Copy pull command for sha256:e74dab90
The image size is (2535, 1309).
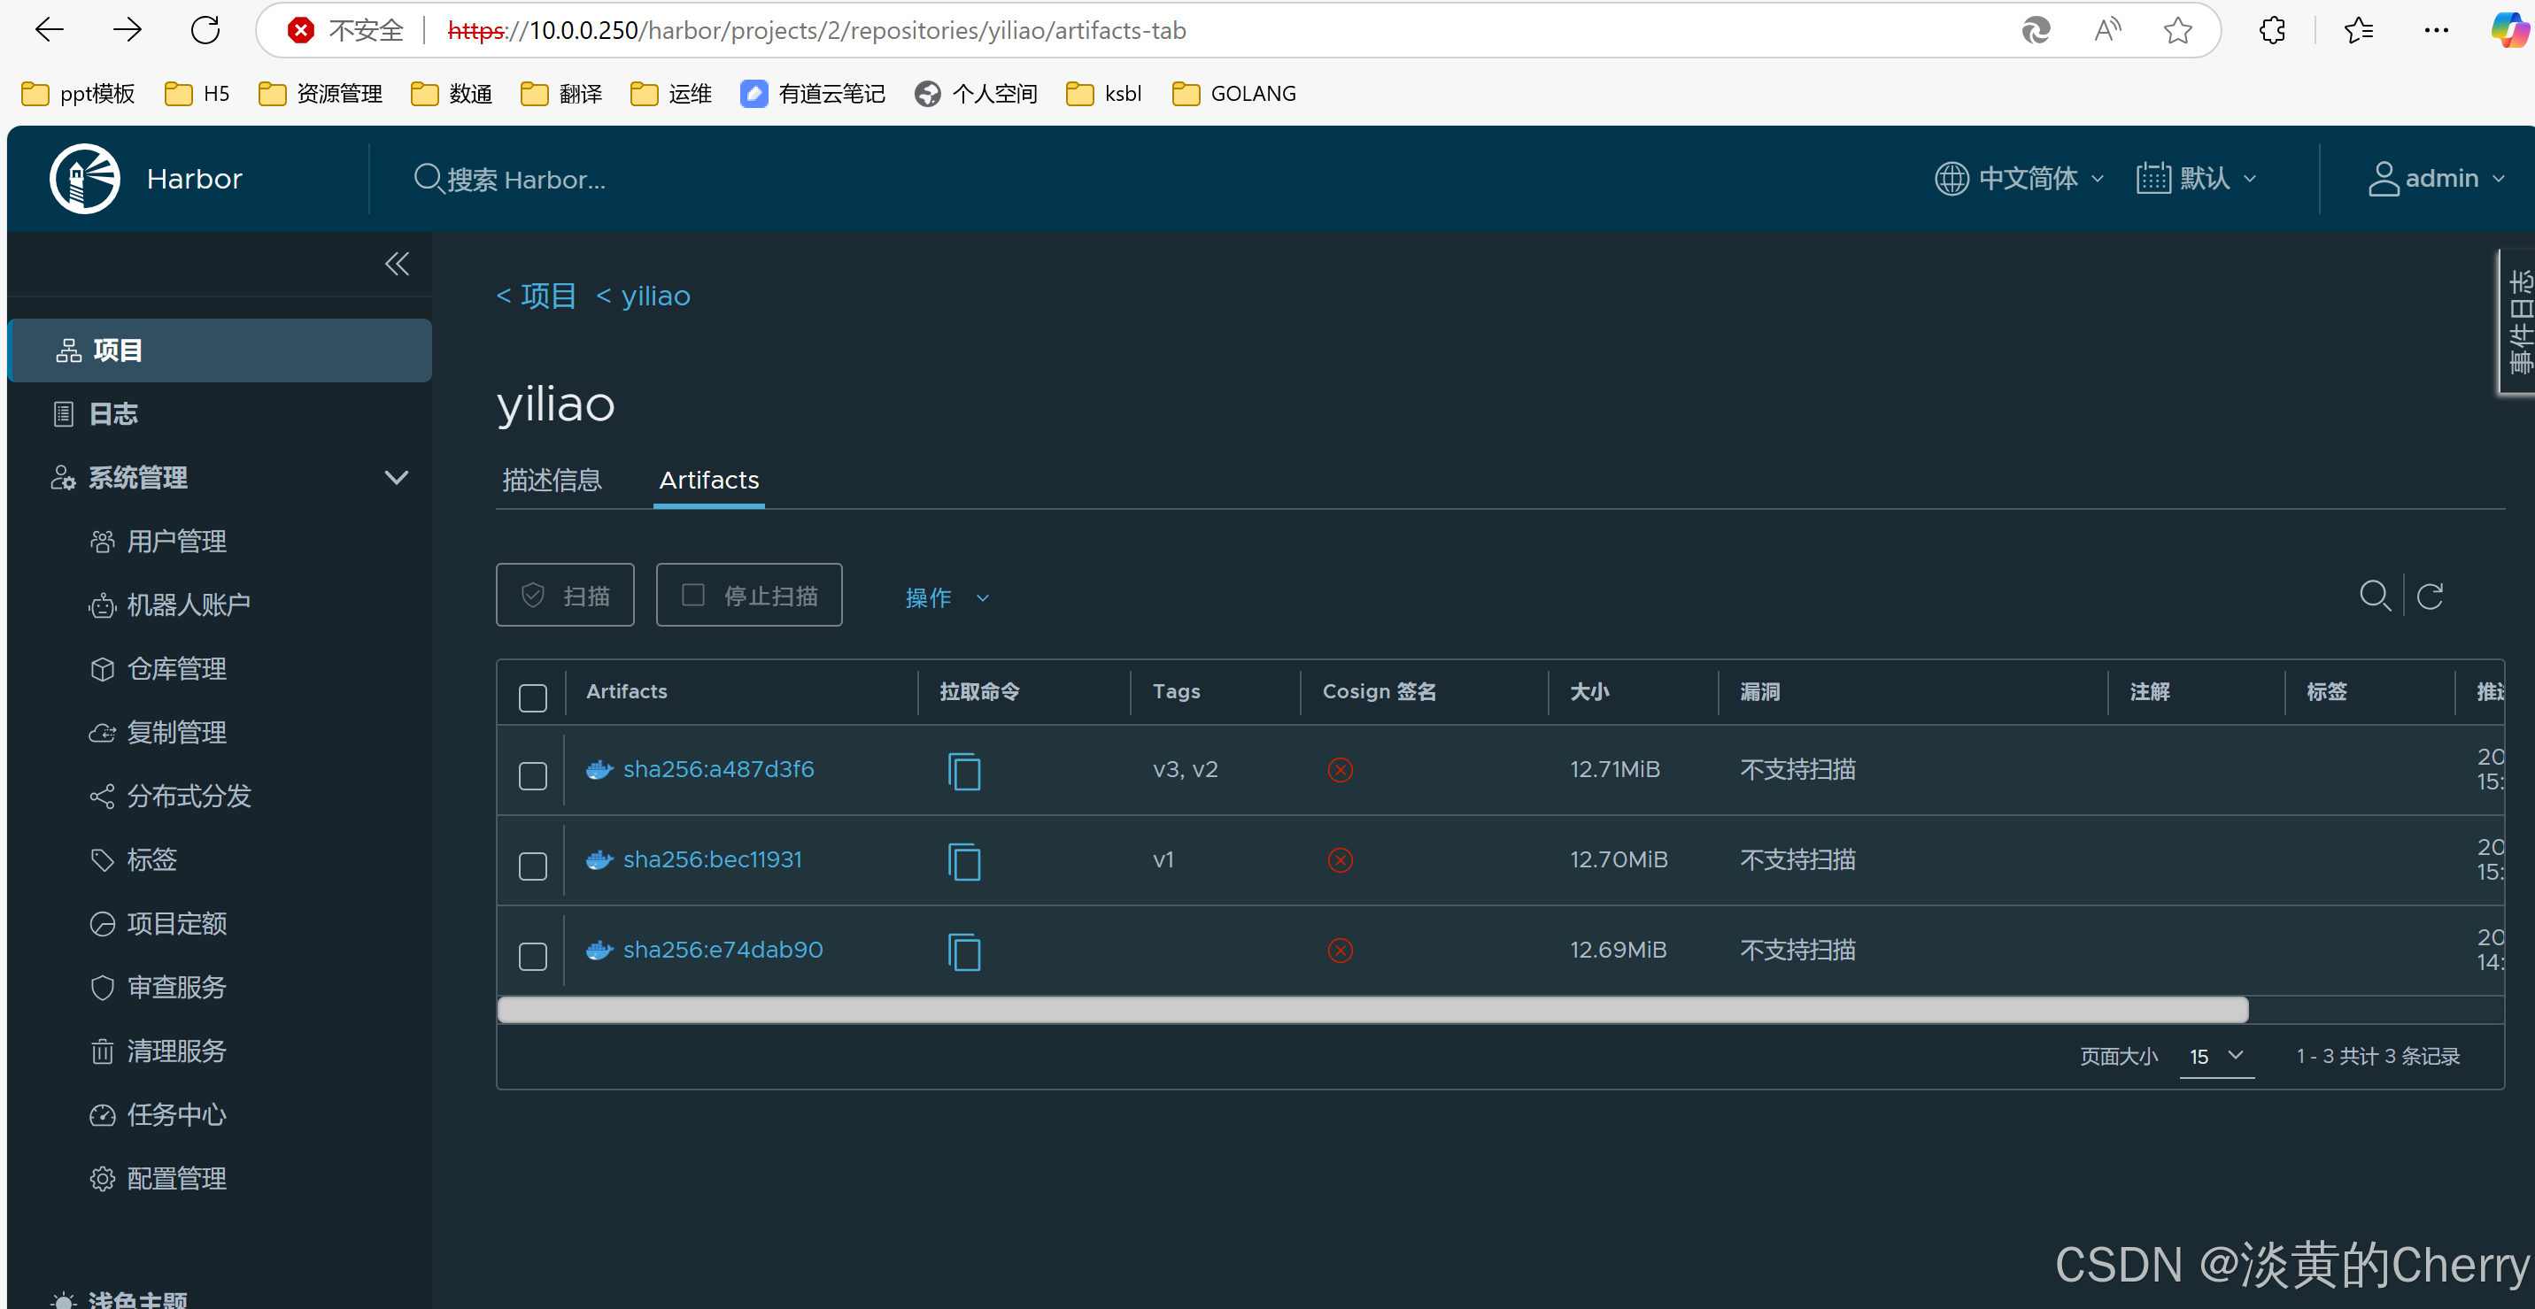point(963,951)
